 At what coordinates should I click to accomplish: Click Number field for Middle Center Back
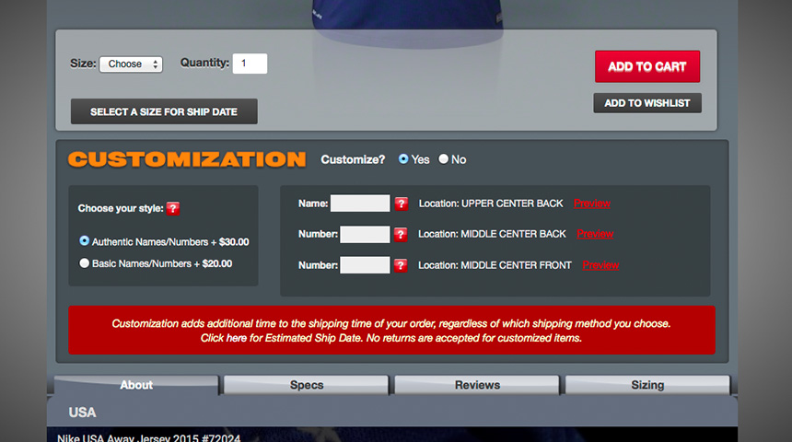365,235
